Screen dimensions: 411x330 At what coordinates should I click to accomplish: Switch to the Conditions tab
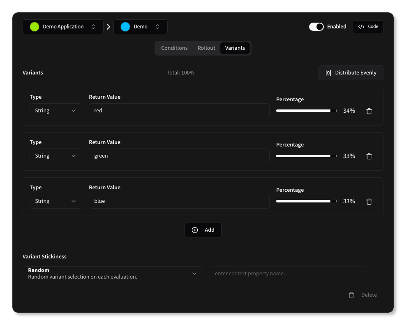click(x=174, y=48)
